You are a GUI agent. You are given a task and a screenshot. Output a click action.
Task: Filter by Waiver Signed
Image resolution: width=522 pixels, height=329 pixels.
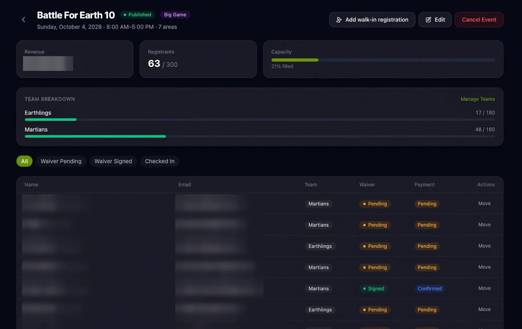[x=113, y=161]
